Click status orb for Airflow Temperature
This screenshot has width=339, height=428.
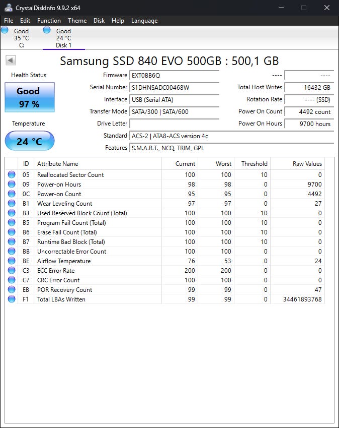tap(12, 261)
